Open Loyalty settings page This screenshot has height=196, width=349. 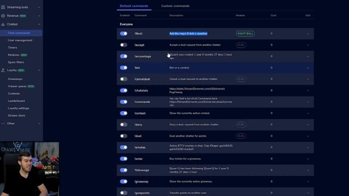tap(19, 108)
